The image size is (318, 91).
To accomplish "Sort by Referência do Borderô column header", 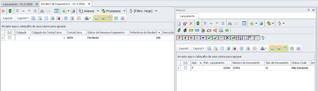I will point(145,32).
